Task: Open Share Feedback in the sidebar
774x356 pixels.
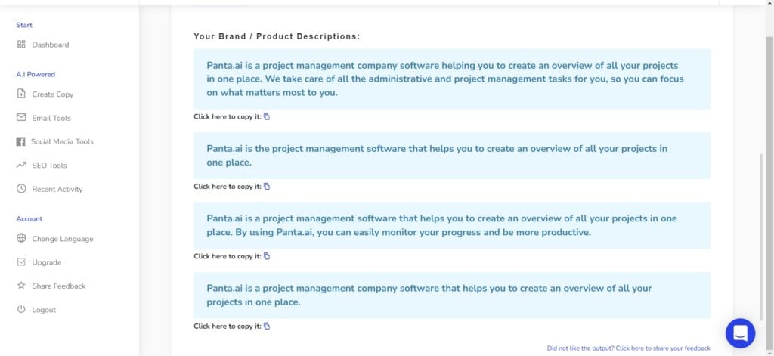Action: [59, 286]
